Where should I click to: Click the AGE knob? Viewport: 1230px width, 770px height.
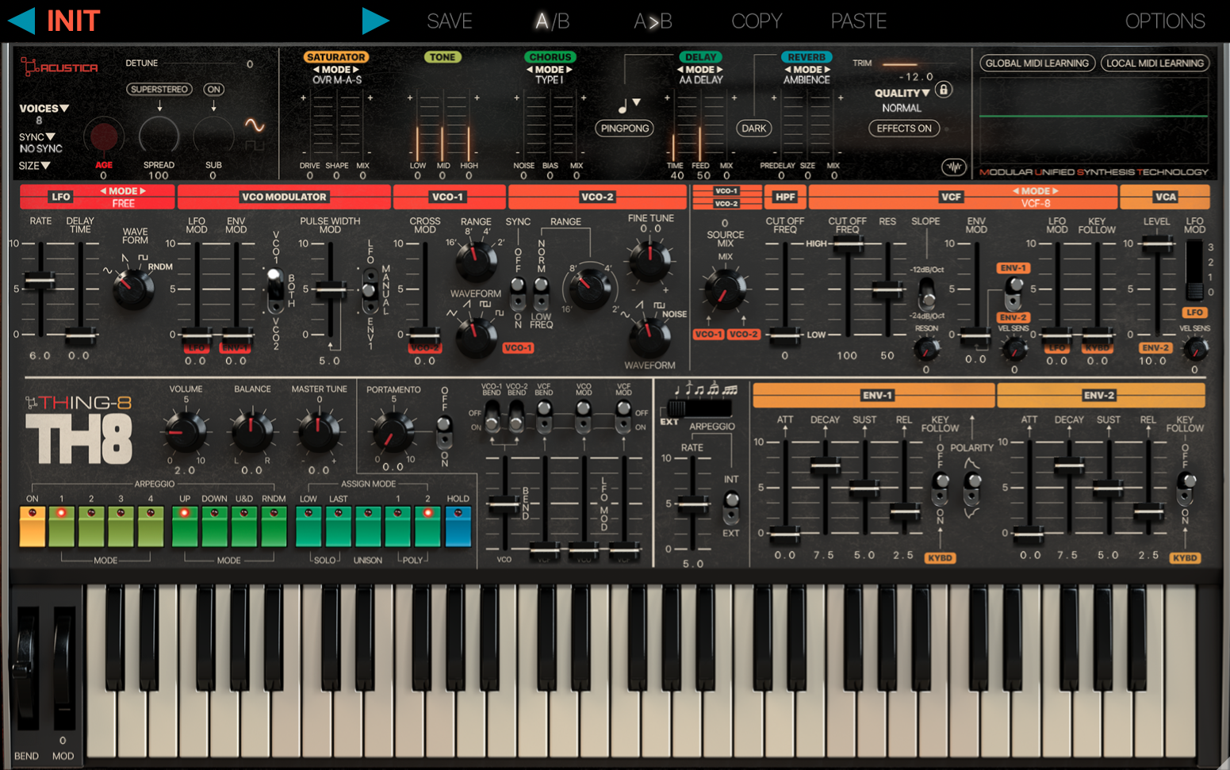coord(104,136)
